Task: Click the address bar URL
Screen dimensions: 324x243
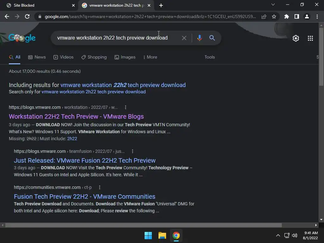Action: pos(150,16)
